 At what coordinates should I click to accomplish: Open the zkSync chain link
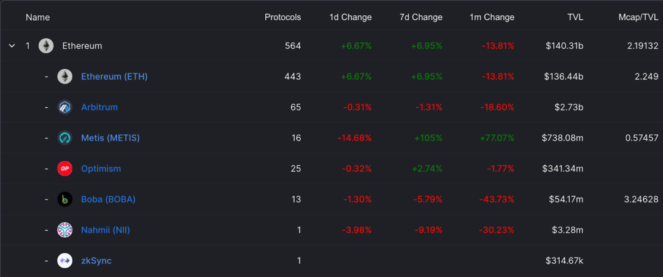(x=96, y=260)
